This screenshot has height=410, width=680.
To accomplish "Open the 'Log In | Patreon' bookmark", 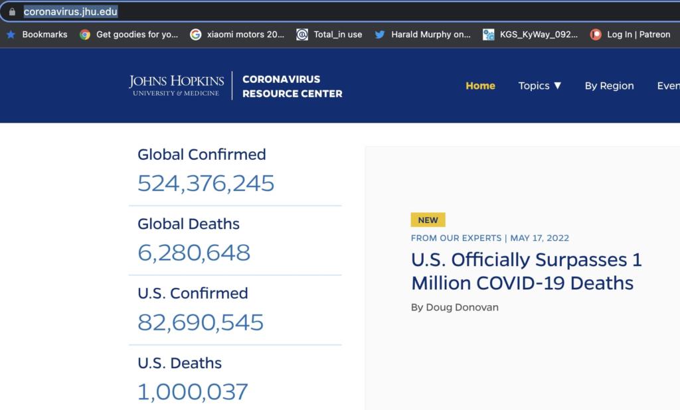I will click(638, 34).
